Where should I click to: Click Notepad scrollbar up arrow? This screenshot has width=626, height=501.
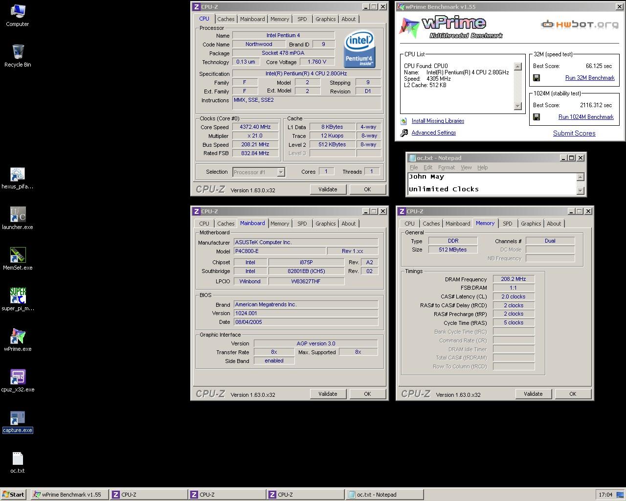click(581, 177)
